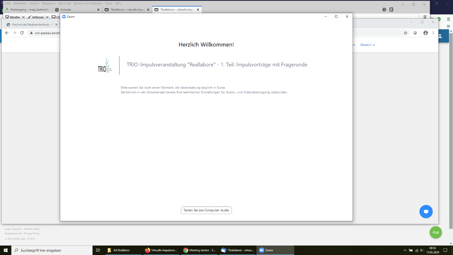The image size is (453, 255).
Task: Expand the Deutsch language dropdown
Action: (368, 45)
